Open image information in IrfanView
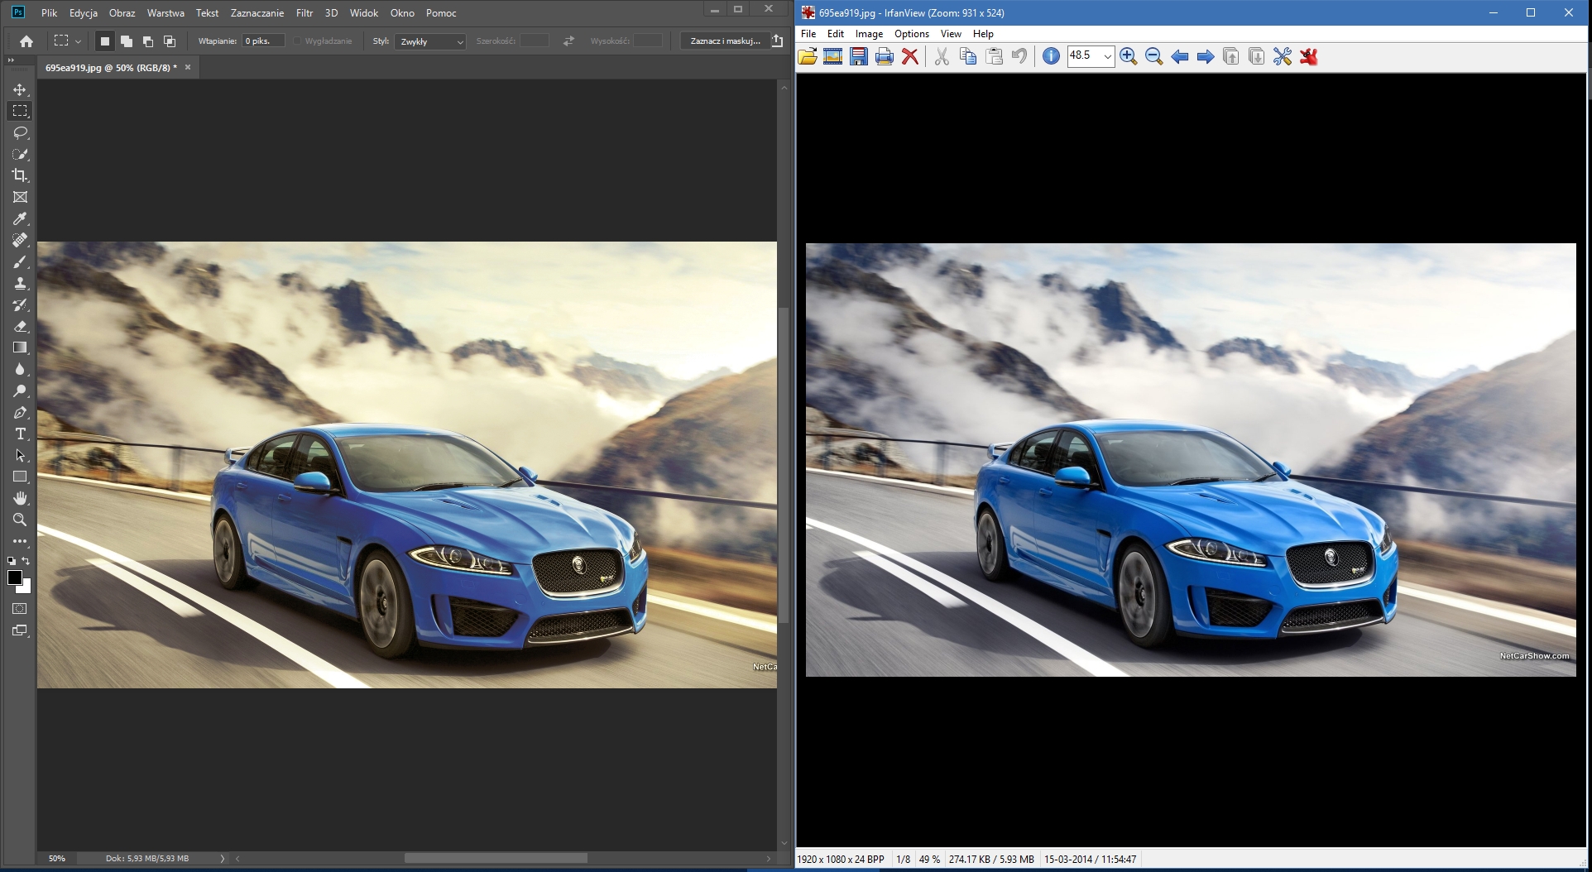This screenshot has height=872, width=1592. (1051, 56)
